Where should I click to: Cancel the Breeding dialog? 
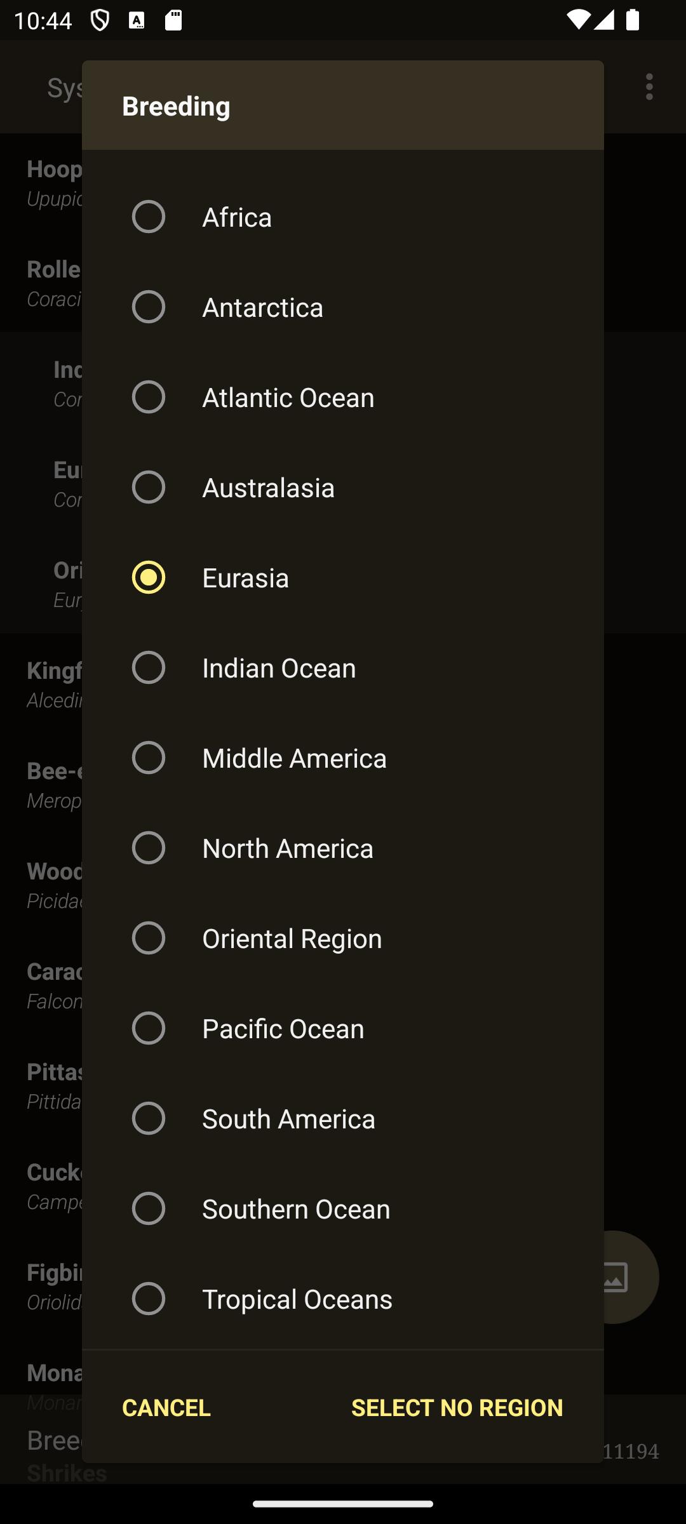point(166,1408)
